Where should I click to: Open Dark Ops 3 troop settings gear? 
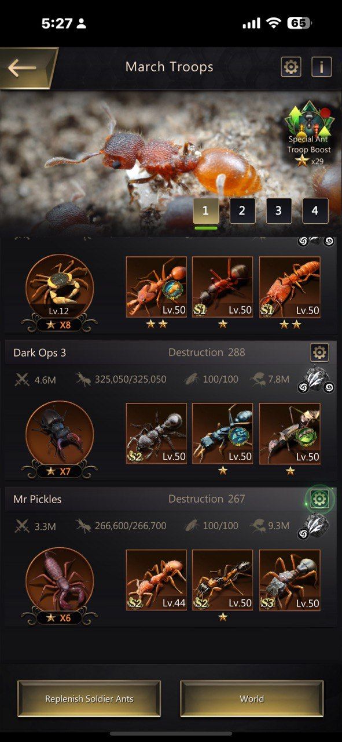319,351
